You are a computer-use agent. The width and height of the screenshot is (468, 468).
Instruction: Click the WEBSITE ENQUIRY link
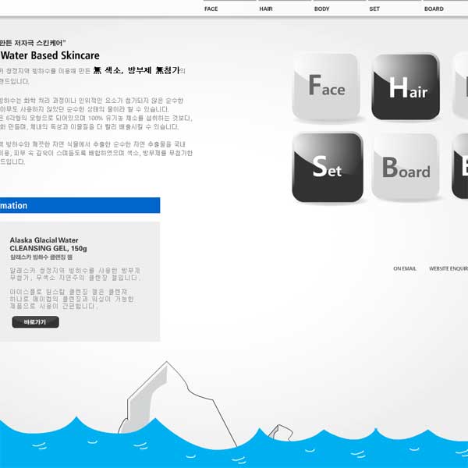point(448,268)
